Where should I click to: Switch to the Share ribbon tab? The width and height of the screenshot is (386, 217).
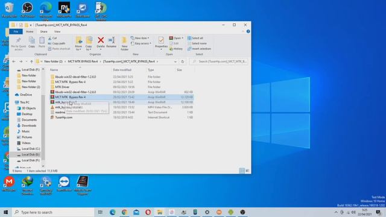point(43,32)
